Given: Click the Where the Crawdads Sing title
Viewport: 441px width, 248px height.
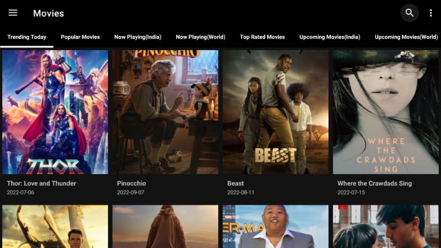Looking at the screenshot, I should [x=375, y=184].
